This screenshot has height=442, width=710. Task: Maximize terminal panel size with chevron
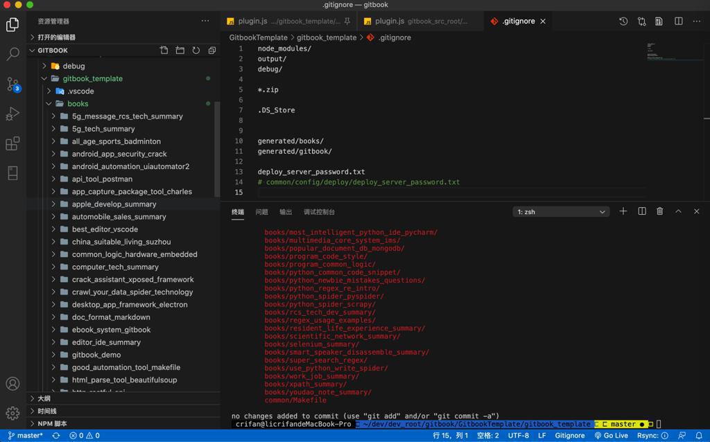coord(678,211)
